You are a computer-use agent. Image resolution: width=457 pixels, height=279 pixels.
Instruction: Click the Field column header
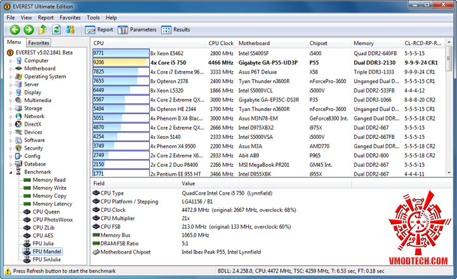click(x=135, y=183)
